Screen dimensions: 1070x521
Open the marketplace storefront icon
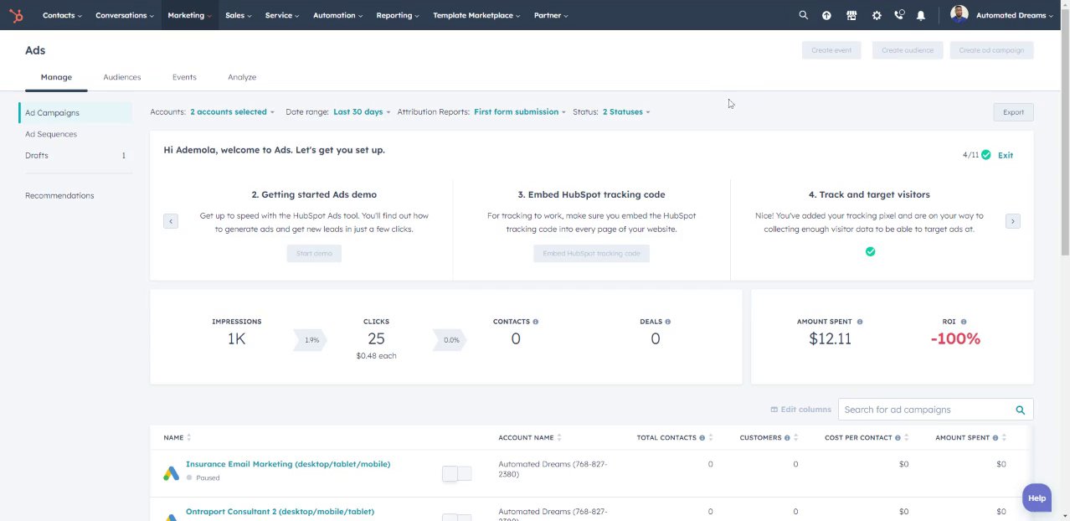click(x=851, y=15)
